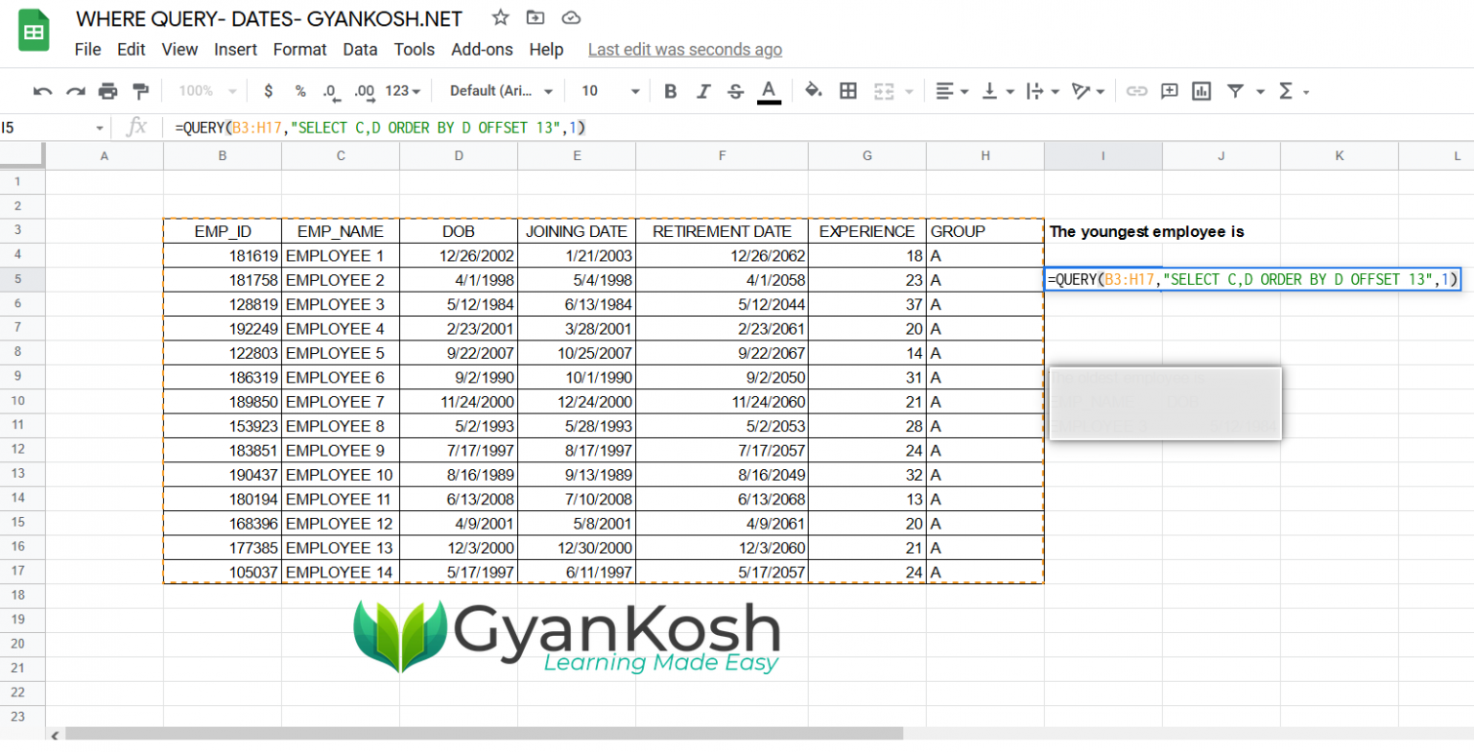Open the Add-ons menu
Image resolution: width=1474 pixels, height=752 pixels.
(482, 50)
